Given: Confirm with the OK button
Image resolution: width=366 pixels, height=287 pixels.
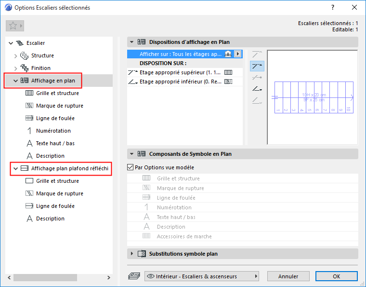Looking at the screenshot, I should [x=336, y=276].
